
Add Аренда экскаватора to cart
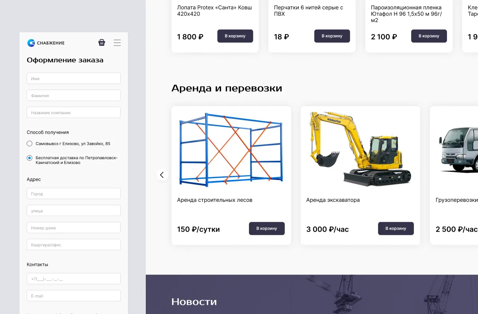coord(396,228)
